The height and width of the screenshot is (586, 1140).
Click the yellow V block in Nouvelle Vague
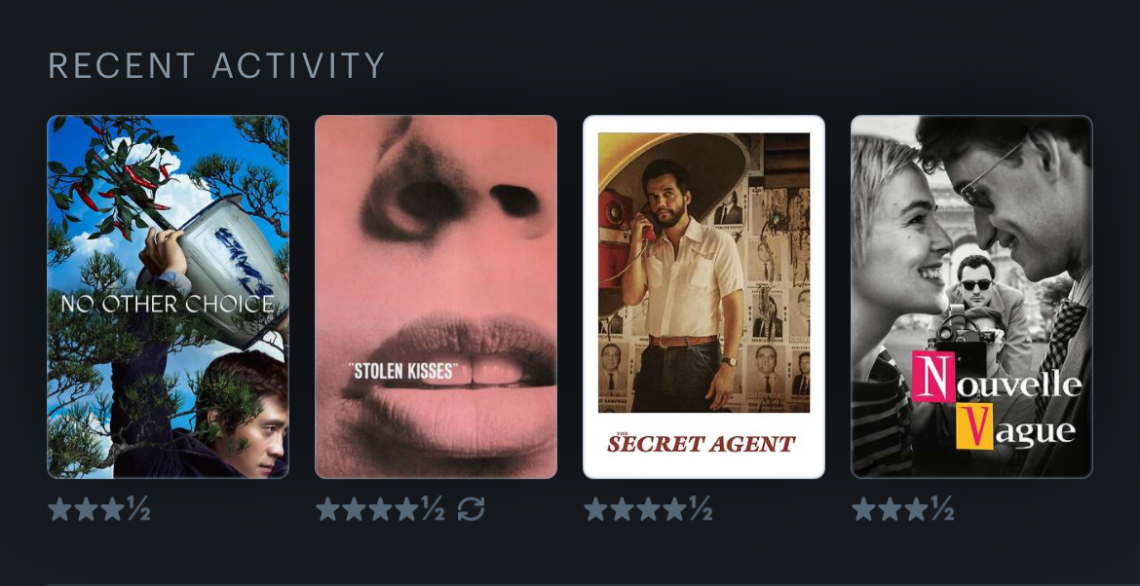coord(974,426)
